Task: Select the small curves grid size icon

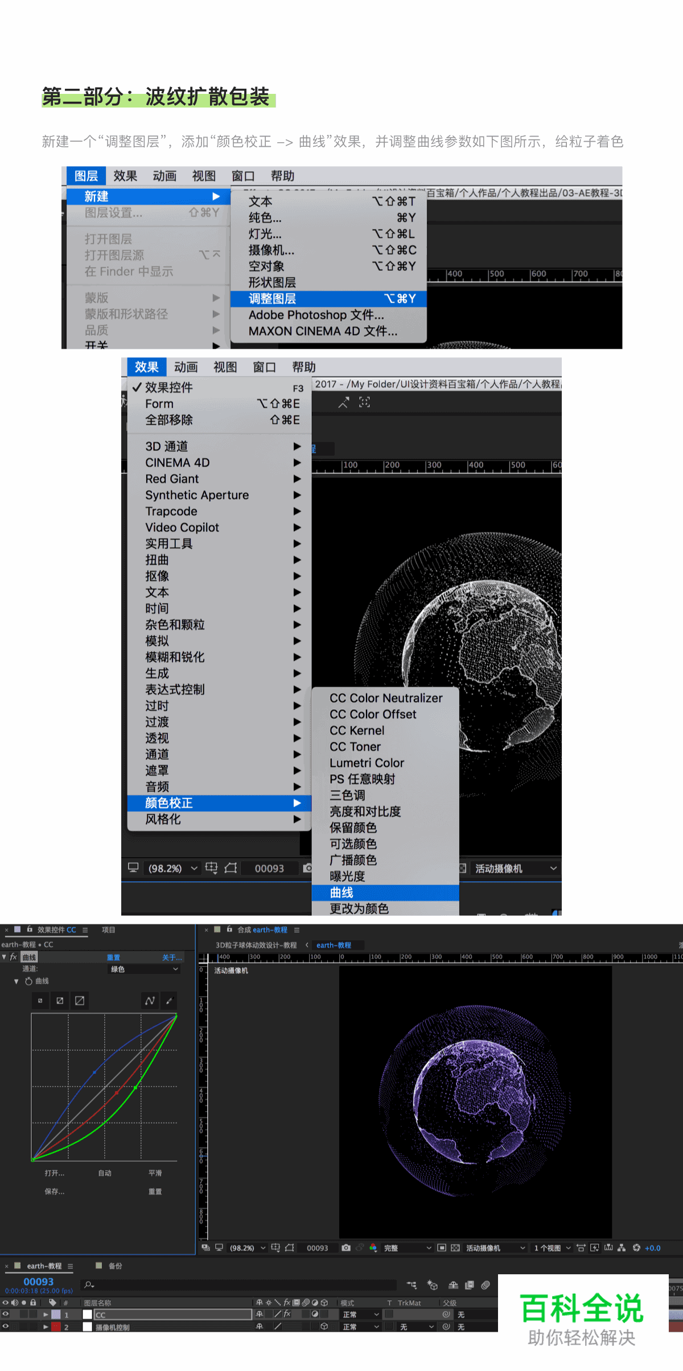Action: click(40, 1001)
